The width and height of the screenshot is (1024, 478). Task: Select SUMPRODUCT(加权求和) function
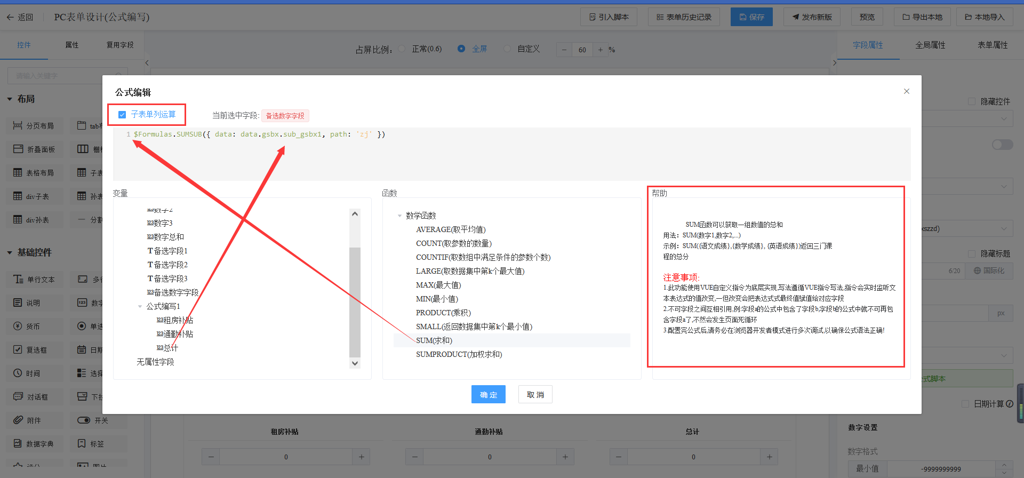(459, 354)
